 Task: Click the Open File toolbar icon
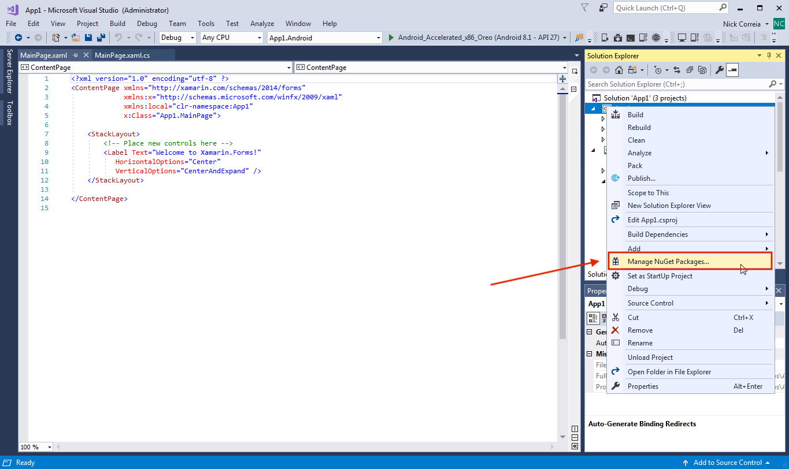point(76,38)
